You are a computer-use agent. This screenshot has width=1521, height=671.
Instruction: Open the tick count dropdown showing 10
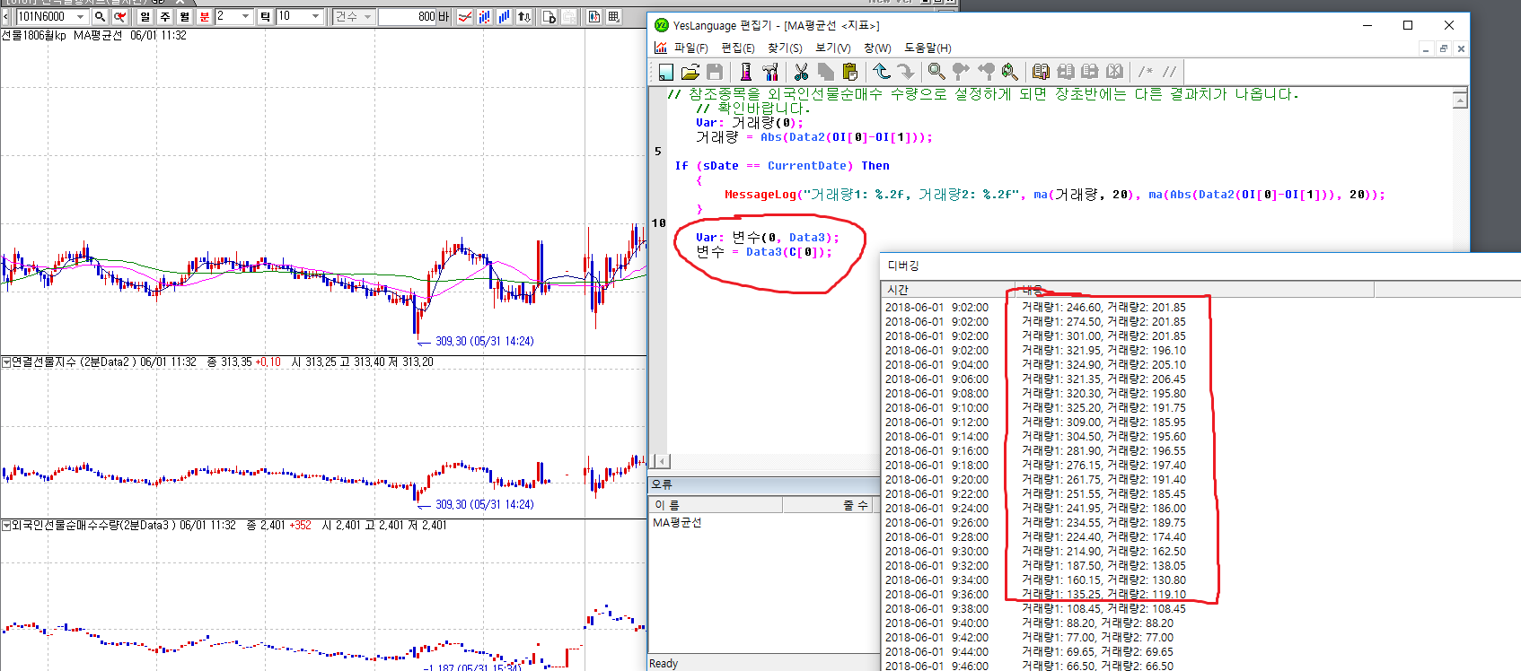coord(315,16)
